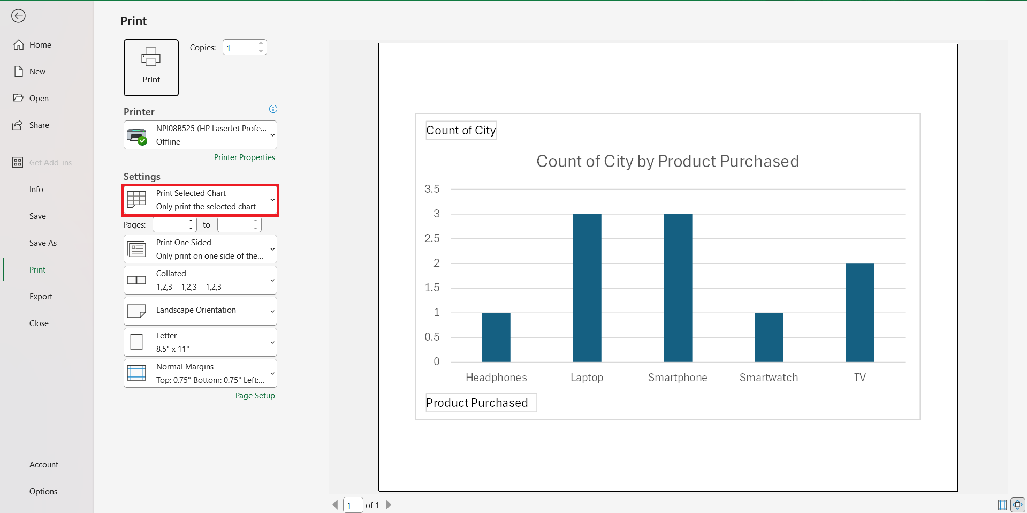Click the back arrow icon
This screenshot has width=1027, height=513.
18,16
